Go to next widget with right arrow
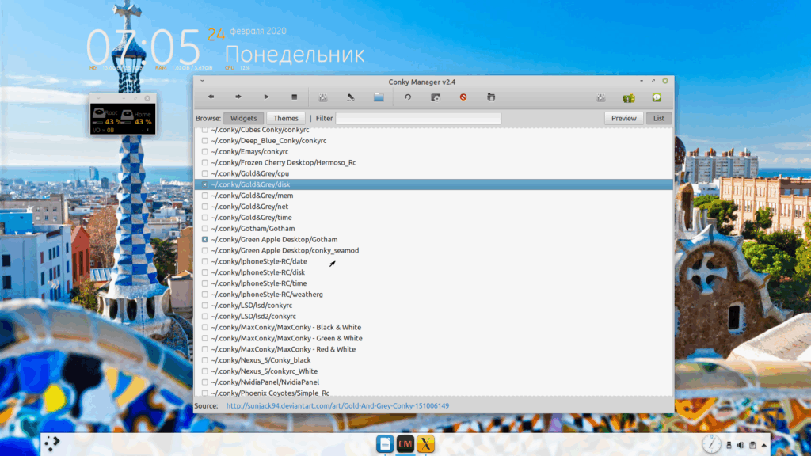Viewport: 811px width, 456px height. click(x=238, y=97)
